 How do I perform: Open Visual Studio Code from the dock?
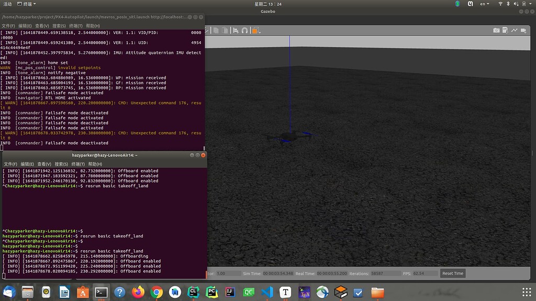click(x=267, y=292)
